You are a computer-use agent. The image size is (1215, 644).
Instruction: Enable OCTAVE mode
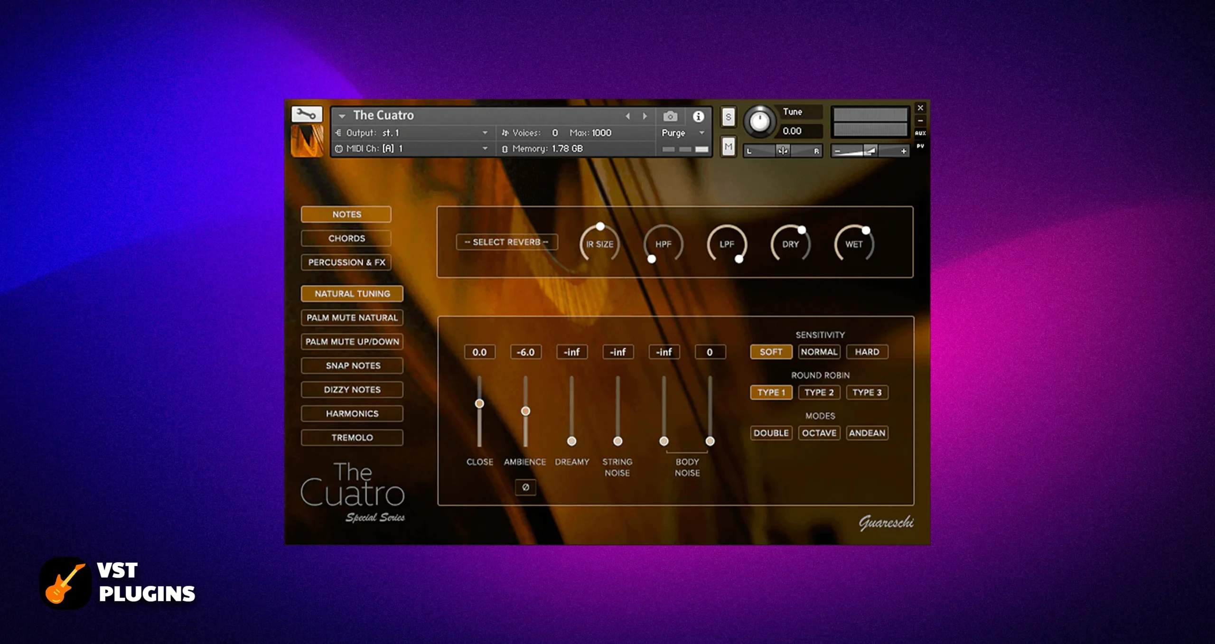pos(819,433)
